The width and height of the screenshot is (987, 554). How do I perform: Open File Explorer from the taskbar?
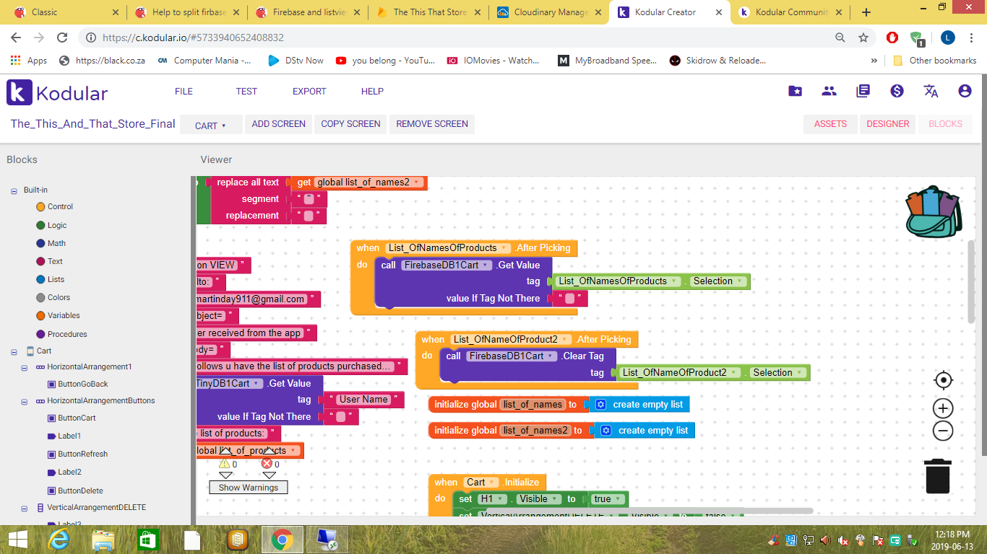click(103, 540)
